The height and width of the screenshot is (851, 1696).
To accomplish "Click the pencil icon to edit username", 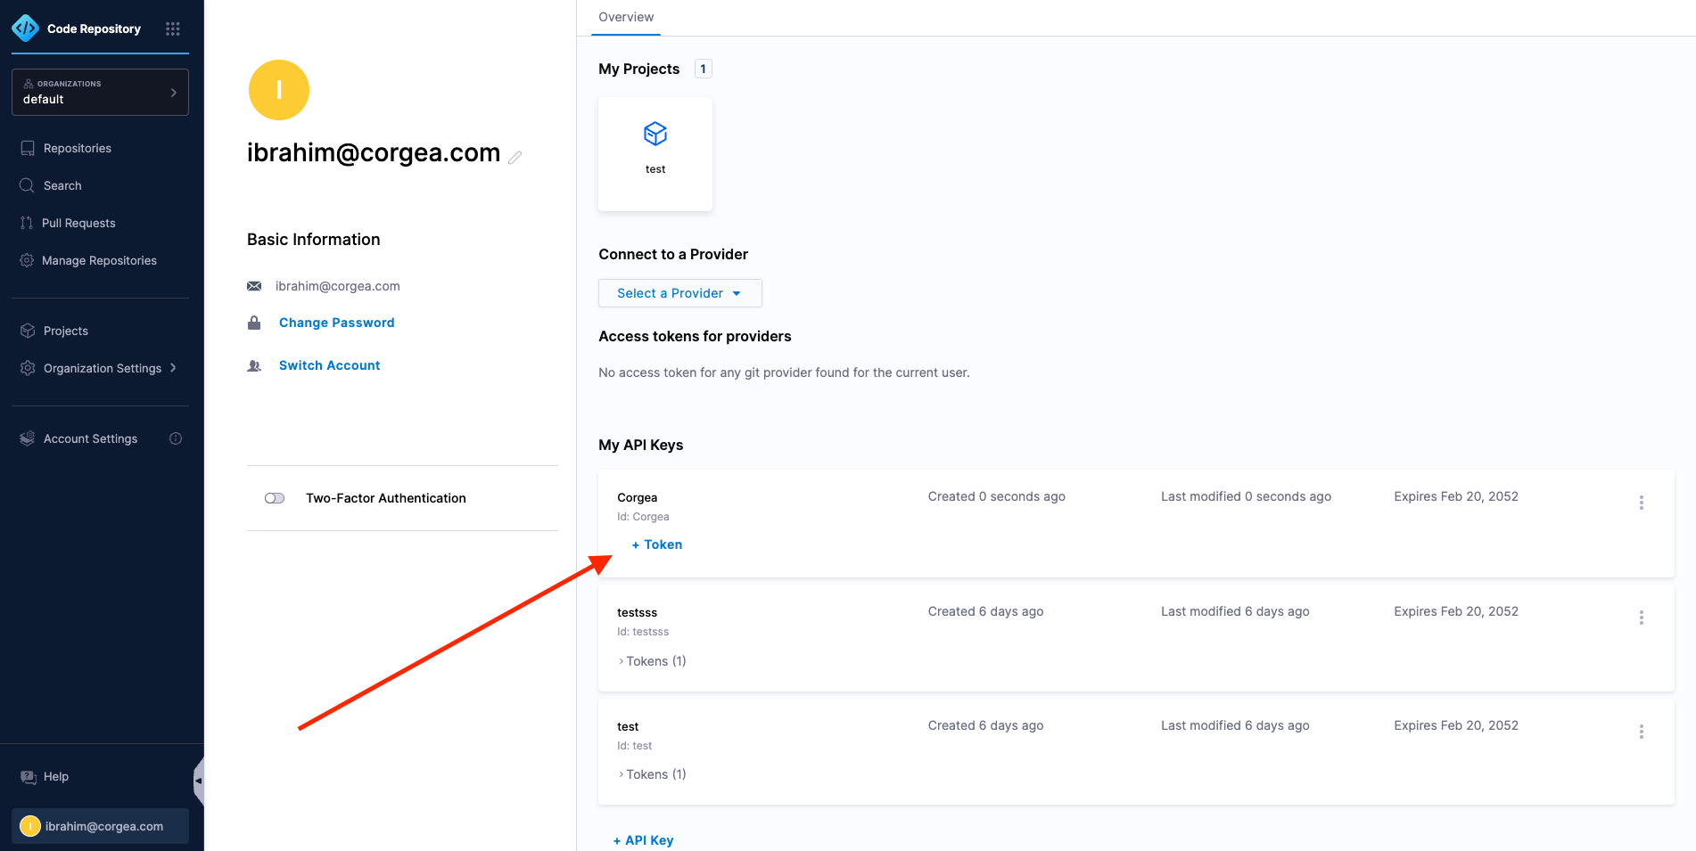I will [515, 157].
